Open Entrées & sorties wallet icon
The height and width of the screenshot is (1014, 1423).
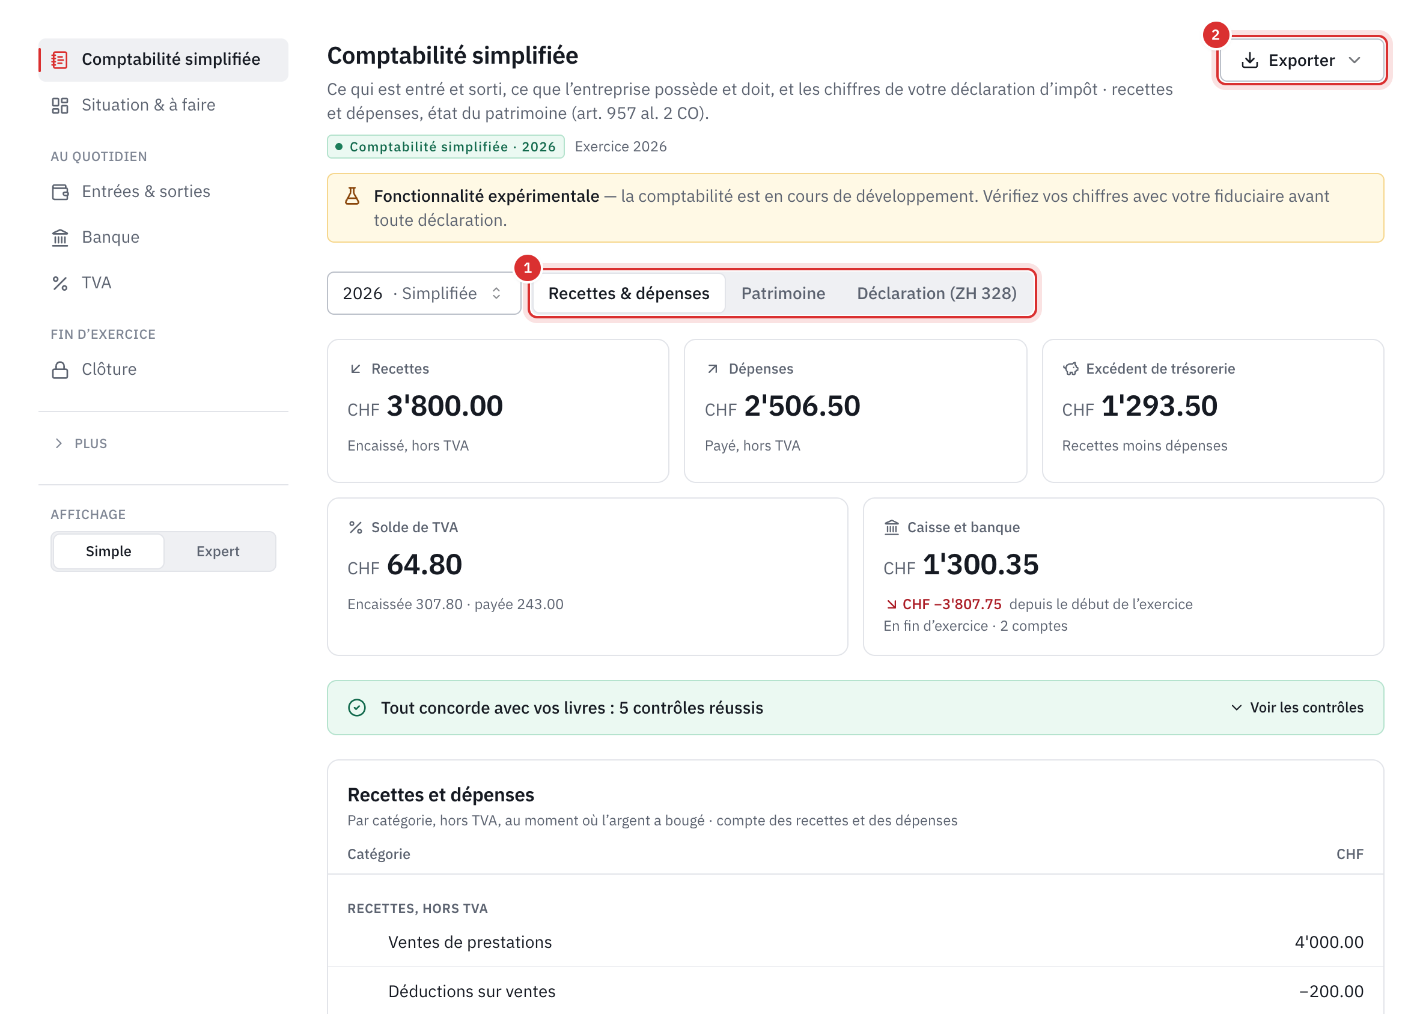click(59, 192)
